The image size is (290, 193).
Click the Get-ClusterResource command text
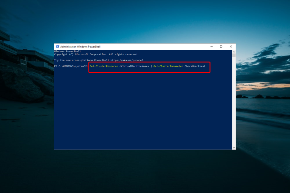click(x=104, y=66)
